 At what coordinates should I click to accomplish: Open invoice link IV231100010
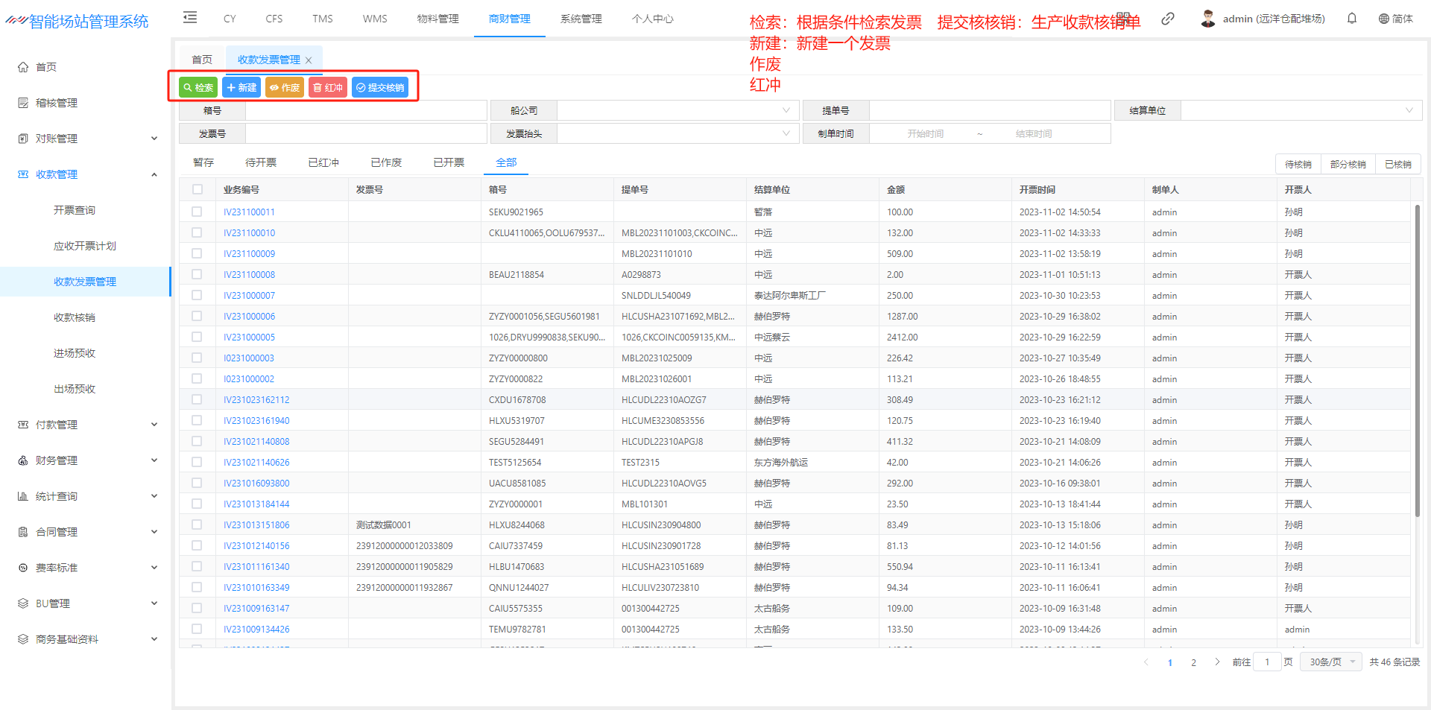(249, 233)
